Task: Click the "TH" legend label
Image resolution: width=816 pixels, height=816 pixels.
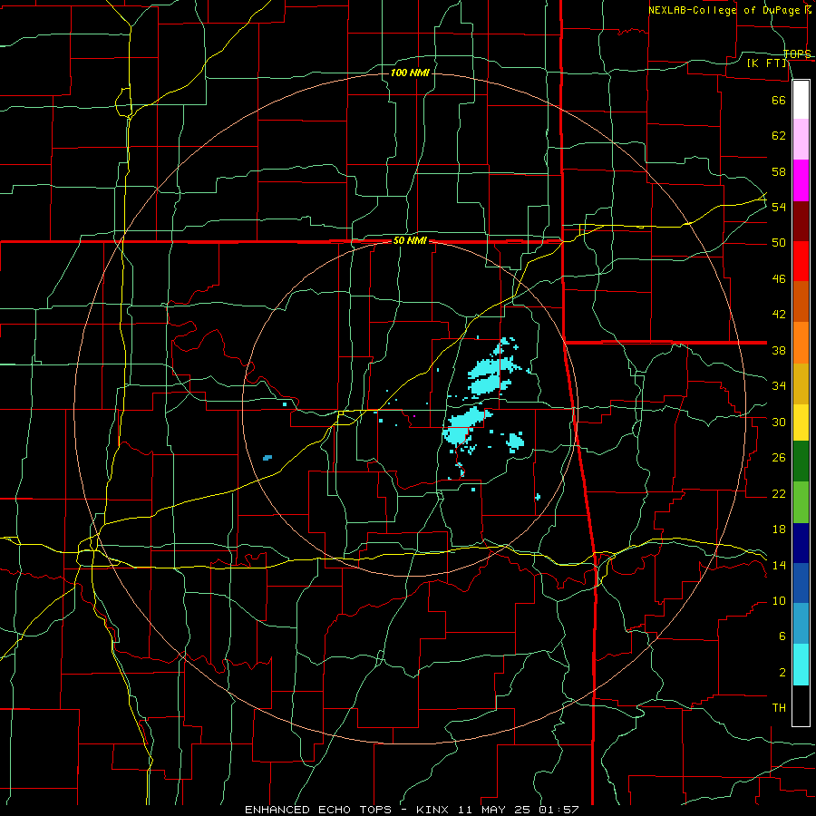Action: coord(779,708)
